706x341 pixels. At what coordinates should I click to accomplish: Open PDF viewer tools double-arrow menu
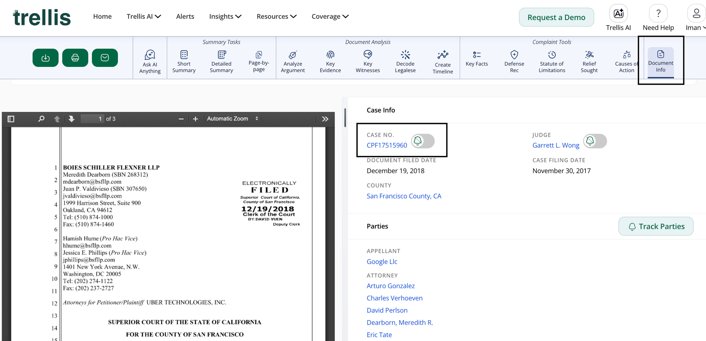pos(325,119)
